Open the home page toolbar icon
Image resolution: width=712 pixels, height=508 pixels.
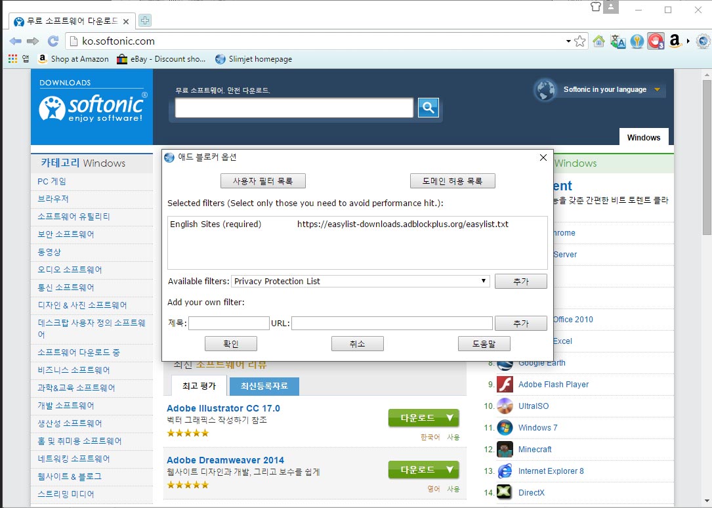click(599, 41)
